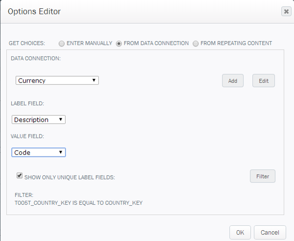Click the arrow on the Code dropdown

click(61, 152)
